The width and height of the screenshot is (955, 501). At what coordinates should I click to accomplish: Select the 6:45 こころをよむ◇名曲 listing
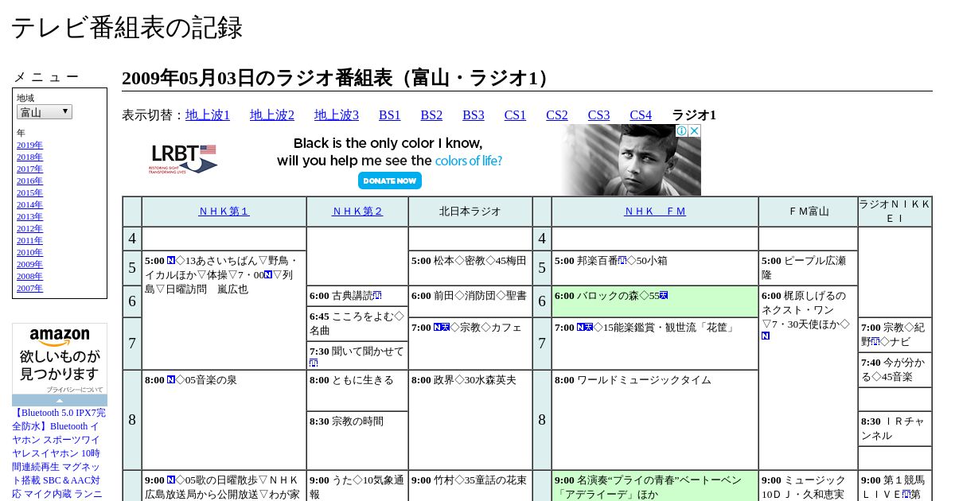coord(357,324)
